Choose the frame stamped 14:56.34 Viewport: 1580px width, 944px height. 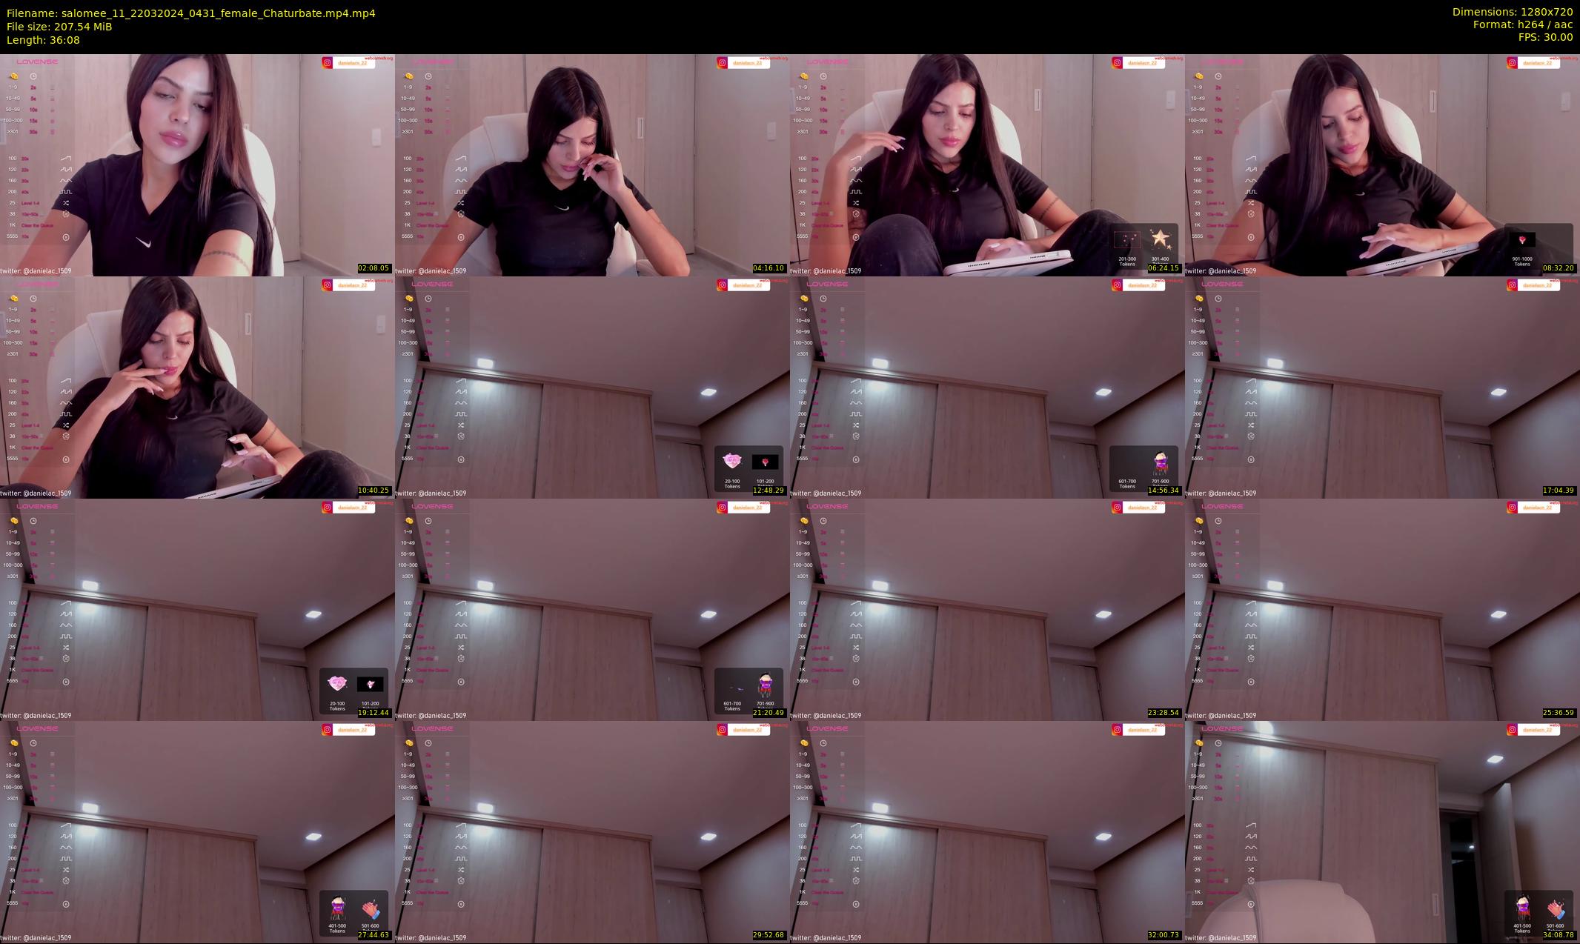click(987, 387)
